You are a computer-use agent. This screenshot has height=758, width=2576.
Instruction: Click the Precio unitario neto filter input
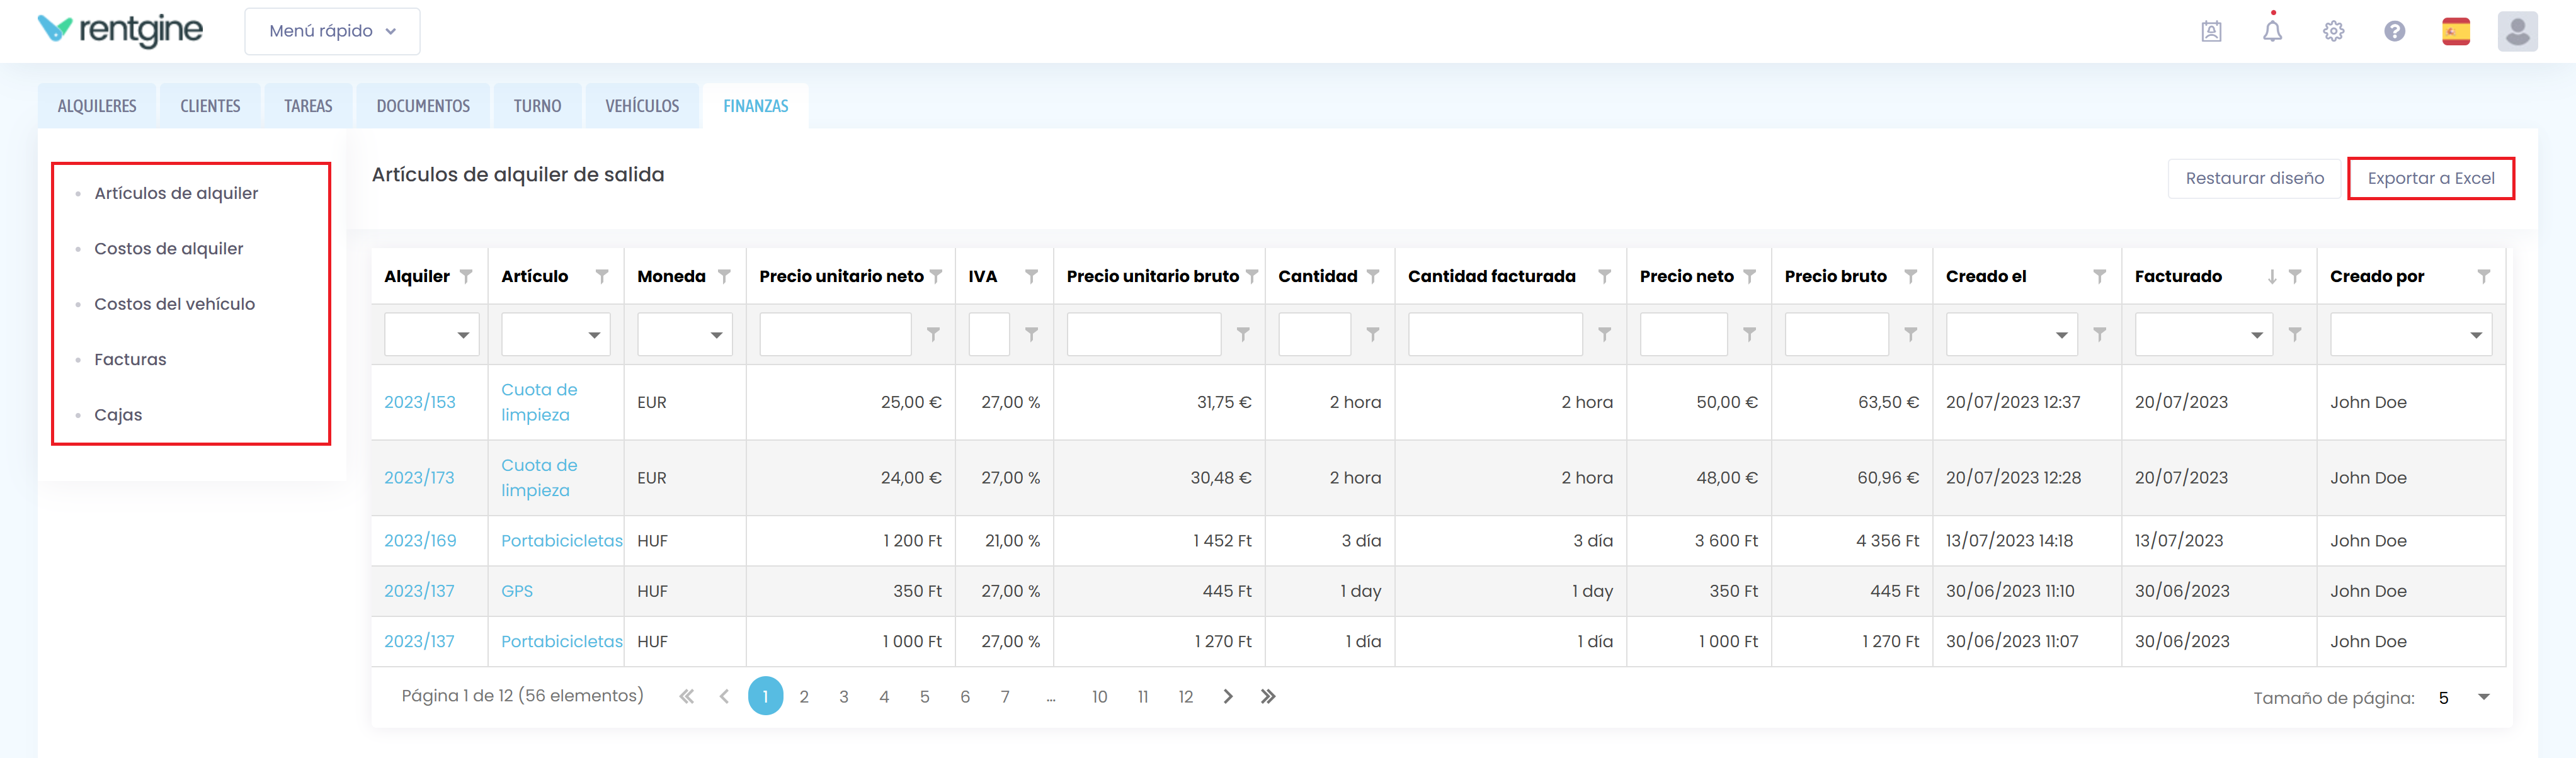835,335
